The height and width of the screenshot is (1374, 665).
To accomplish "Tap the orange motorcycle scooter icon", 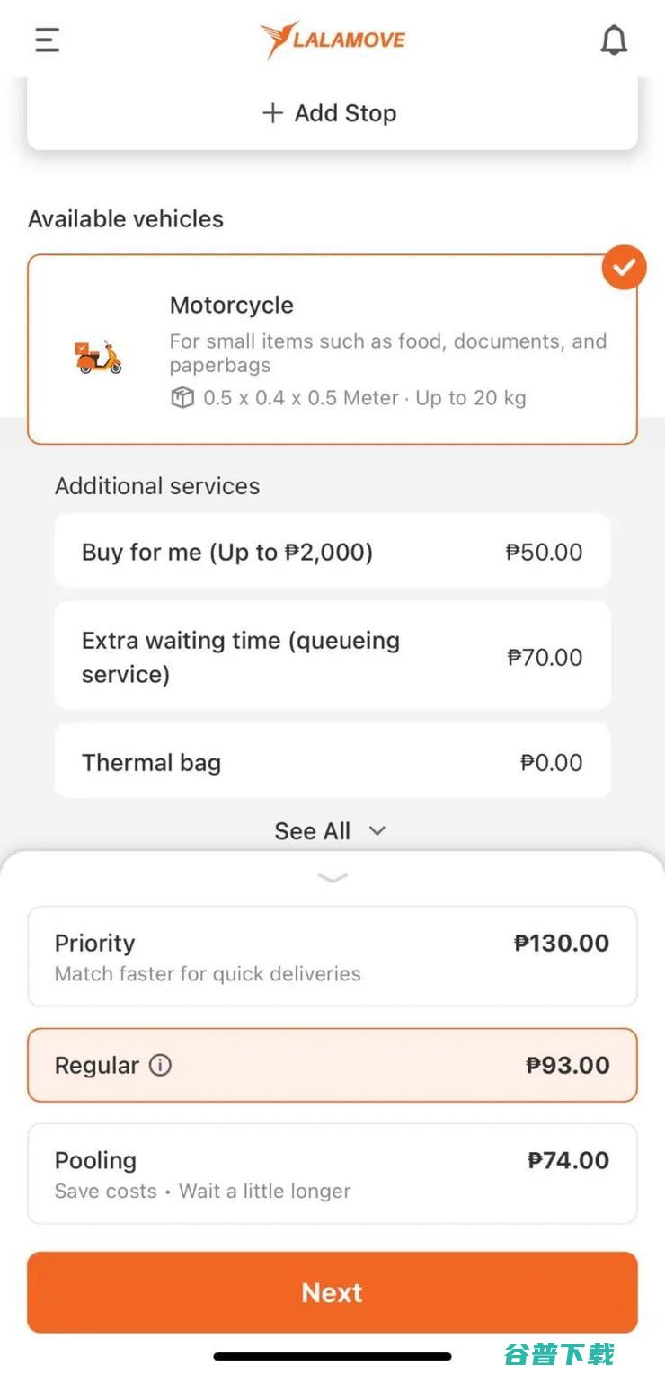I will click(x=98, y=357).
